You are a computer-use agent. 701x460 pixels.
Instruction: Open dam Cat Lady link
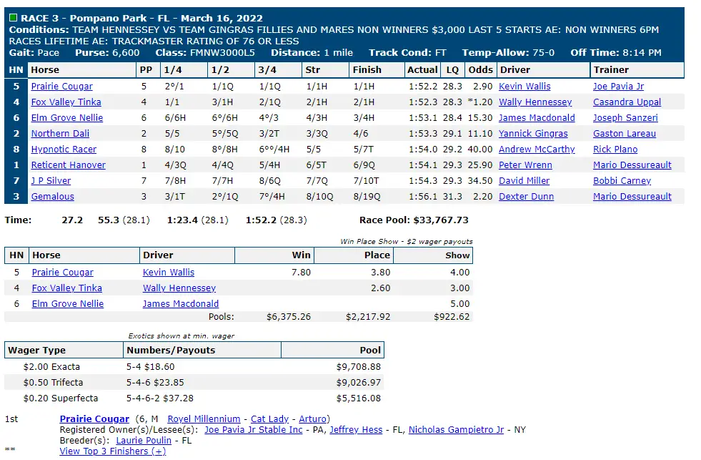[x=269, y=419]
